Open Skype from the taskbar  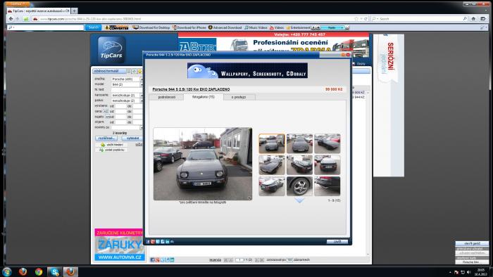point(55,271)
